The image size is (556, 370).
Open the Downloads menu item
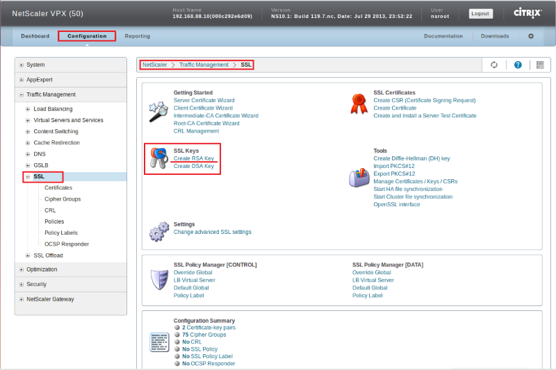tap(495, 36)
